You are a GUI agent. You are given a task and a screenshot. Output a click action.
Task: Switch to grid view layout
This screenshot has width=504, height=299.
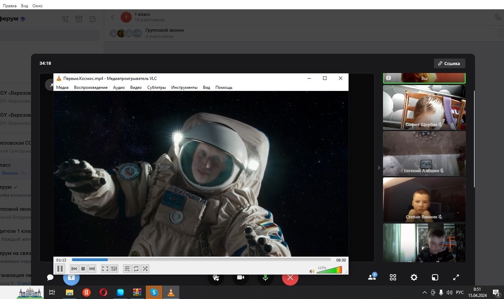[393, 277]
